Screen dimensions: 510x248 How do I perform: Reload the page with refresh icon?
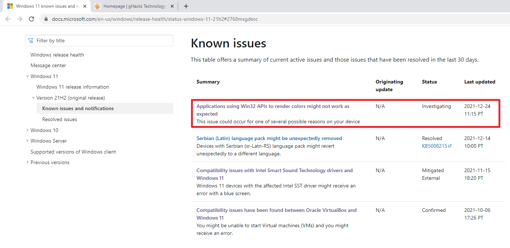tap(31, 19)
